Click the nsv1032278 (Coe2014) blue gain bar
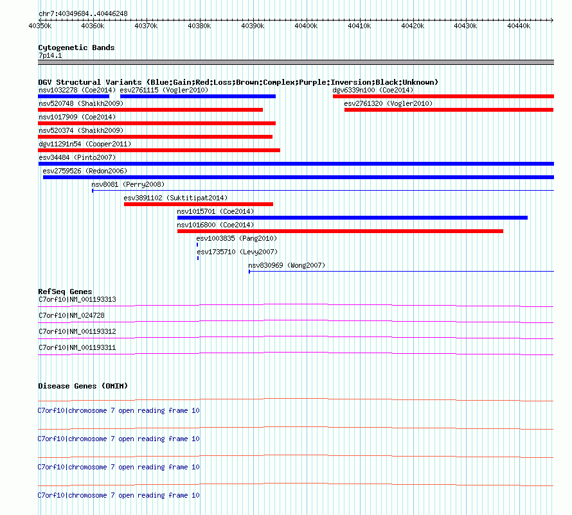This screenshot has height=515, width=572. [x=73, y=96]
